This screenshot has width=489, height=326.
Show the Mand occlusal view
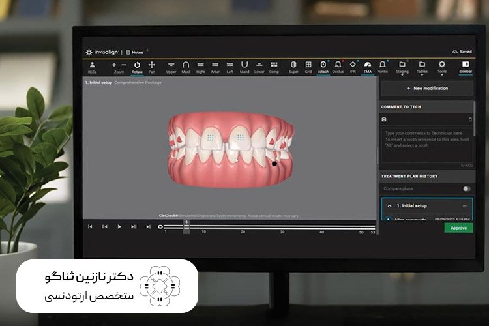(x=244, y=67)
